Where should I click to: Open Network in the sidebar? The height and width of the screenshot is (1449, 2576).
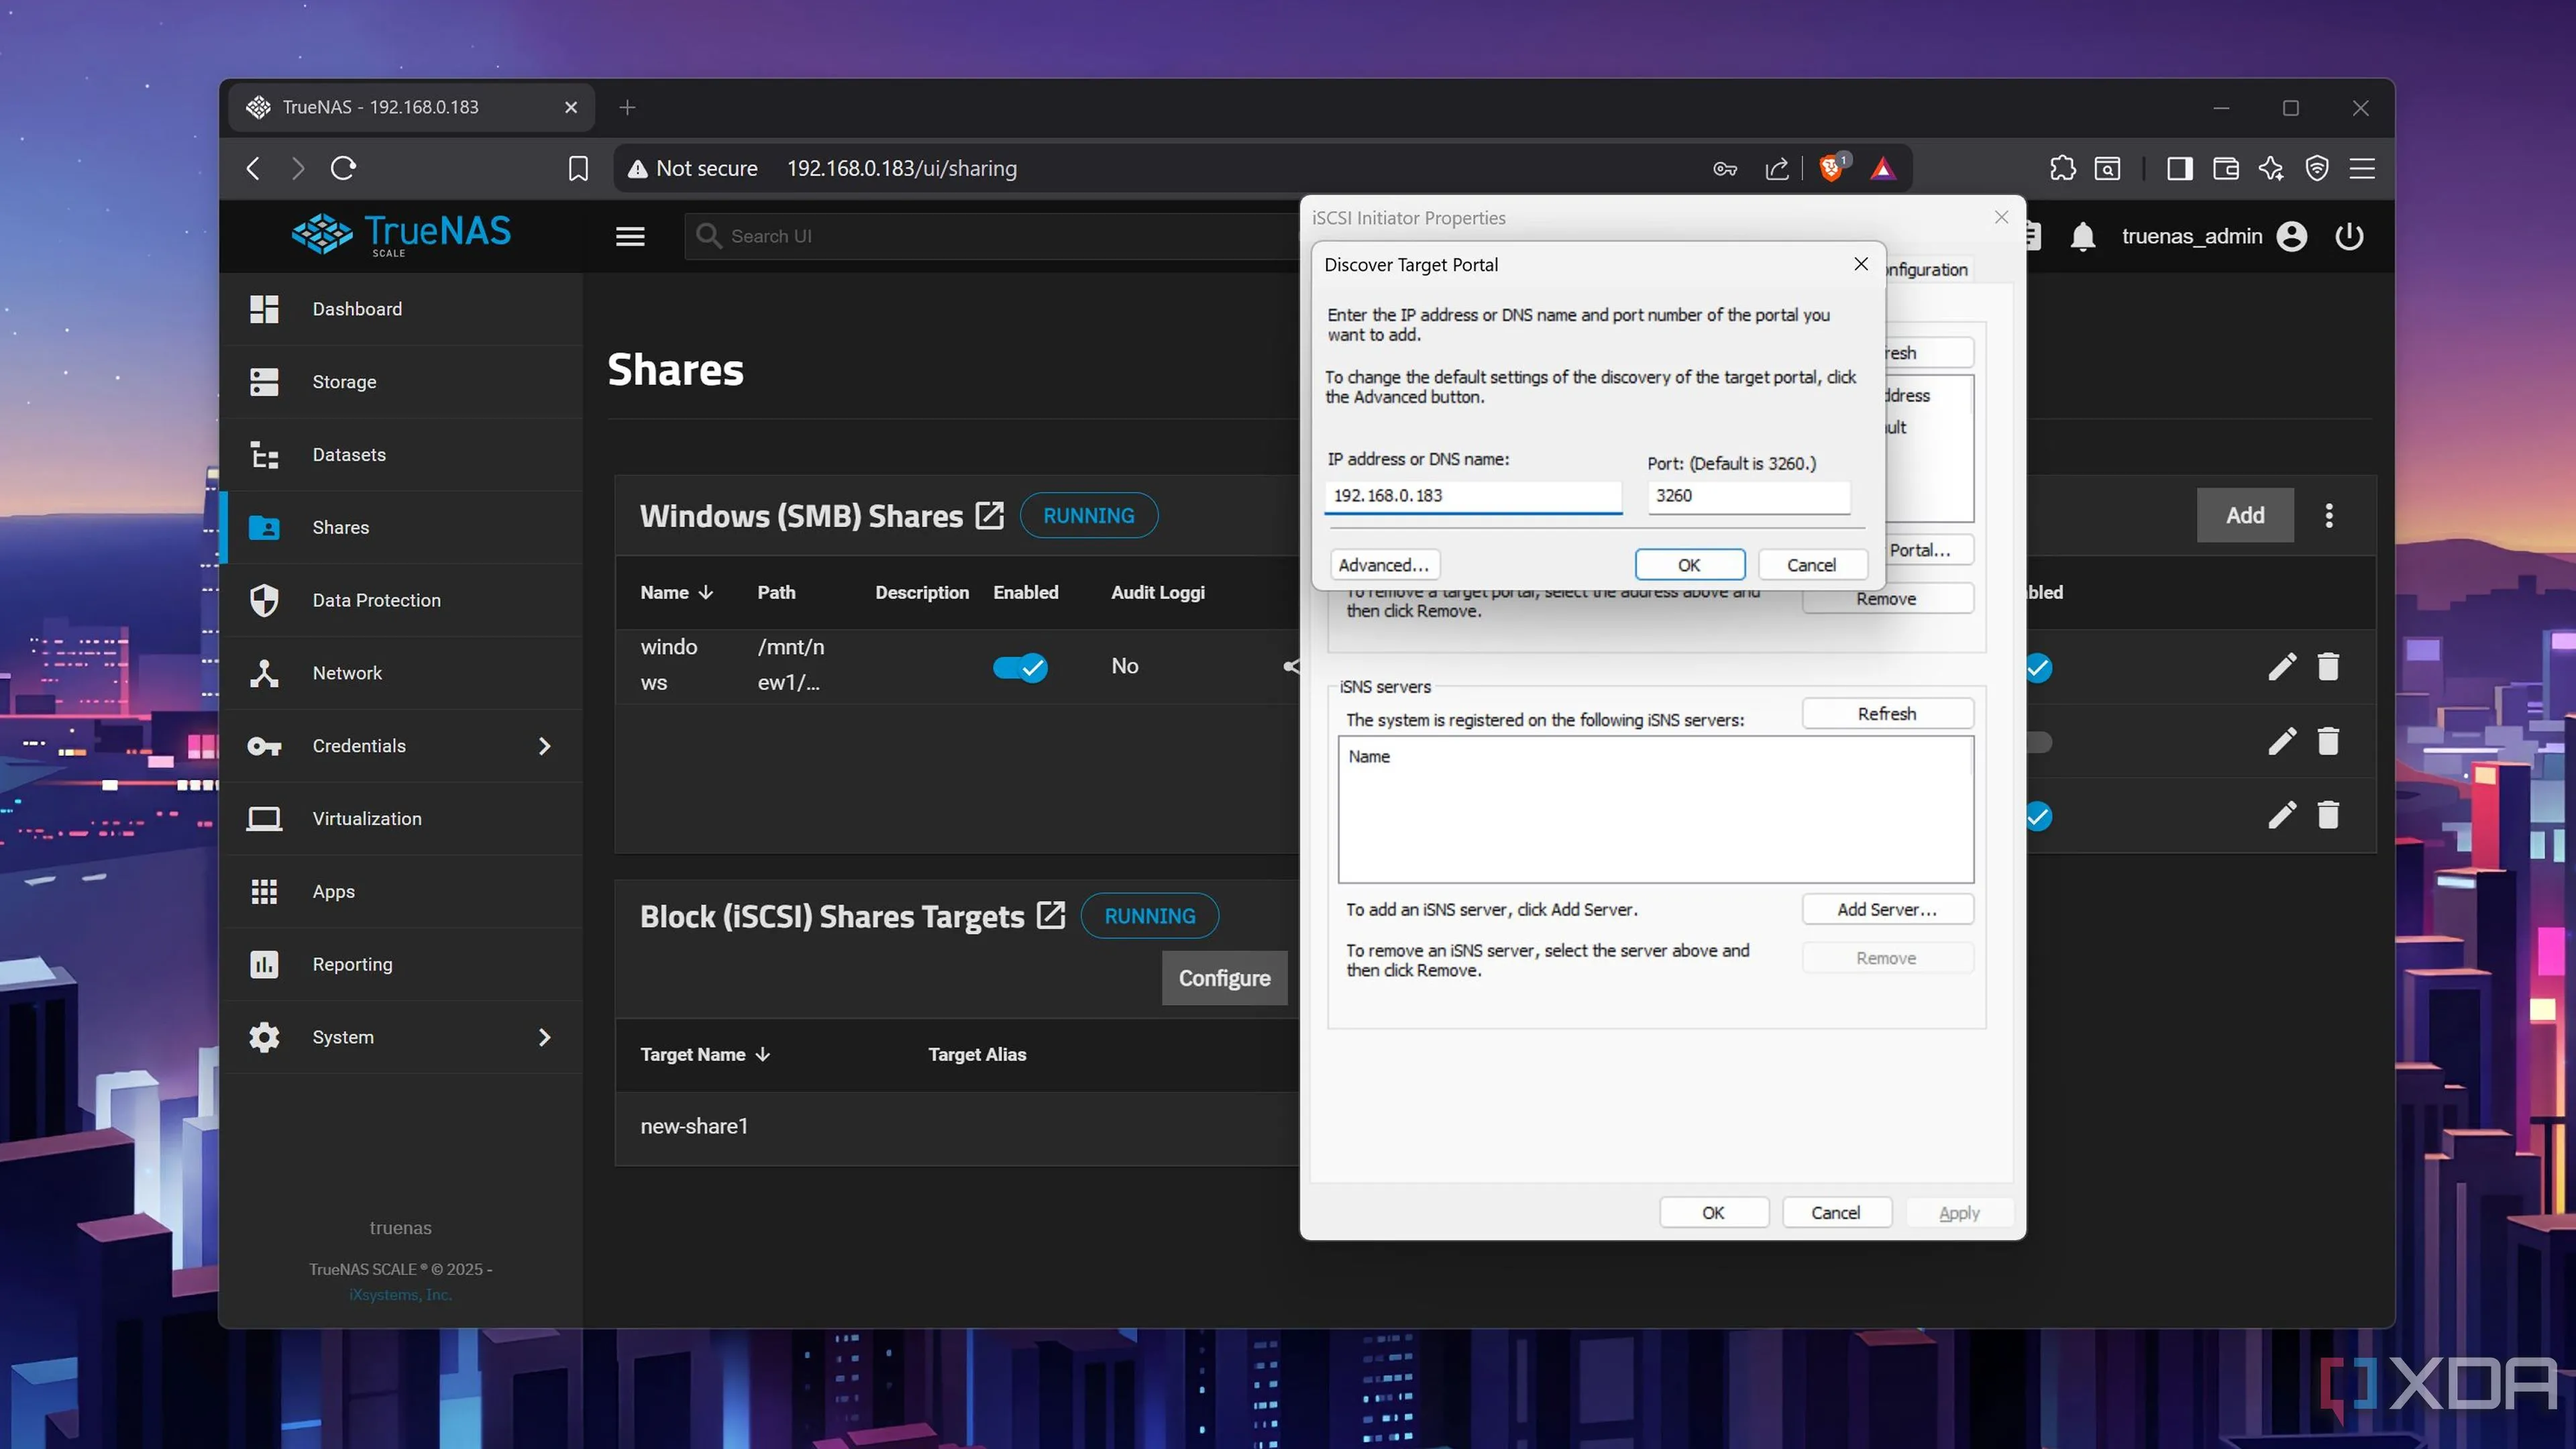pyautogui.click(x=400, y=673)
